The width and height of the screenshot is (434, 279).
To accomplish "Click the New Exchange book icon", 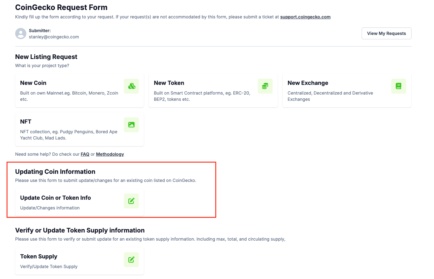I will coord(398,86).
